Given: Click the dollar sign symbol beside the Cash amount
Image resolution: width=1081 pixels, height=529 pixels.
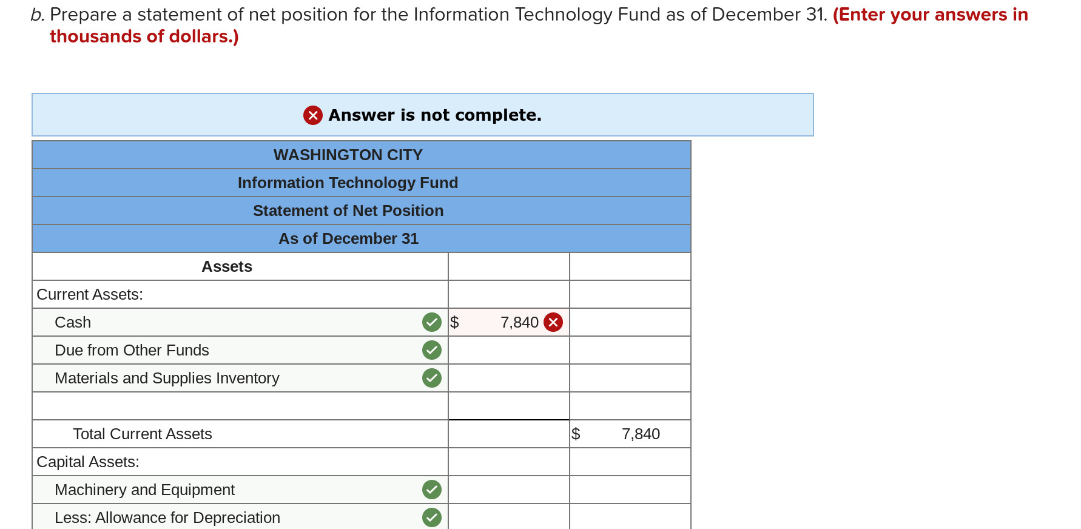Looking at the screenshot, I should pos(454,322).
